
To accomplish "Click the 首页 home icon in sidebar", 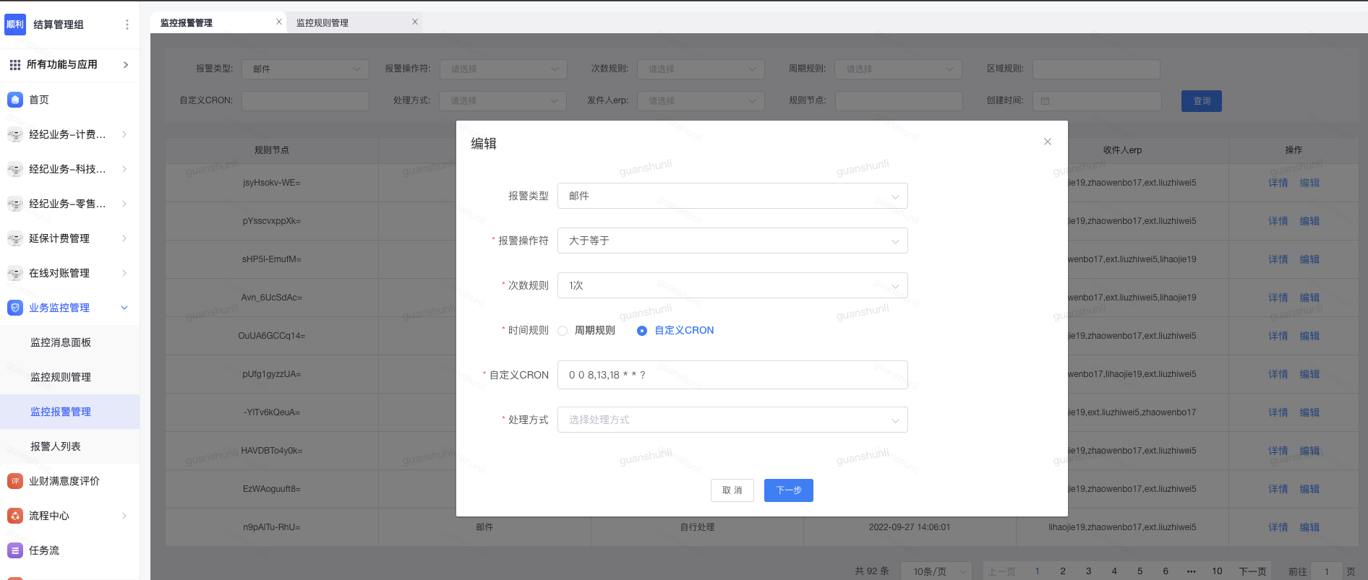I will point(15,100).
